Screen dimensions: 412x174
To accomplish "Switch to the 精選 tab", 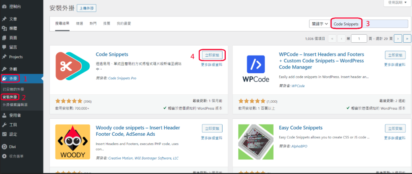I will click(x=79, y=23).
